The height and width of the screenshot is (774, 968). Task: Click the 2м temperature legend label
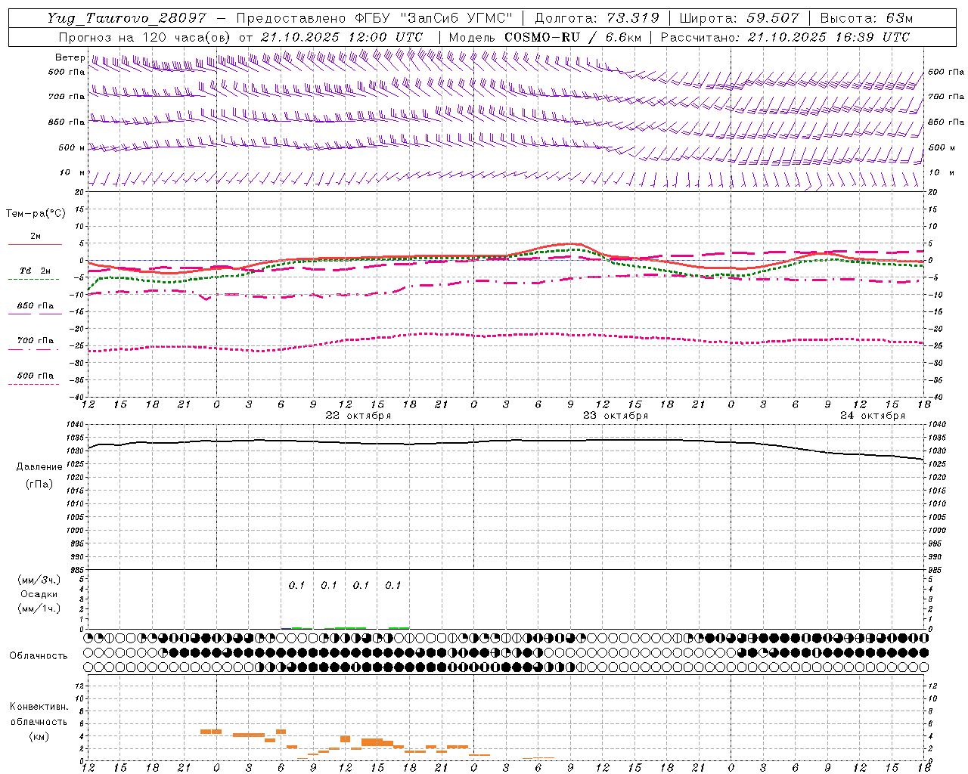(36, 236)
